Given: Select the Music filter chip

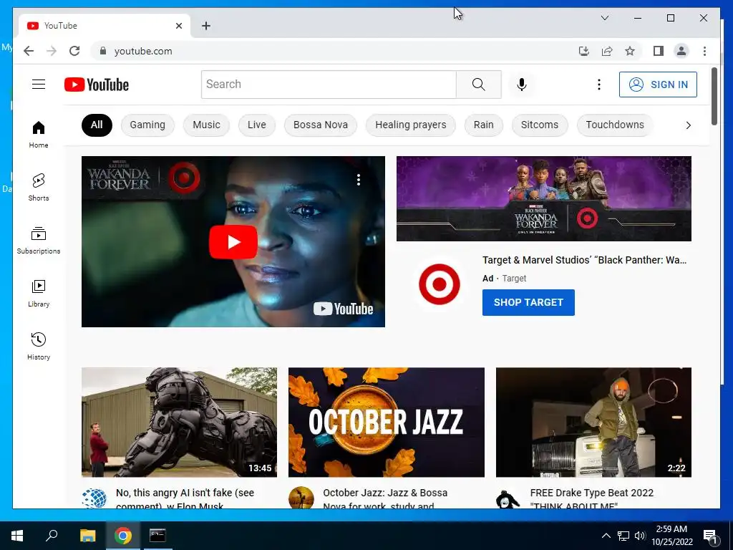Looking at the screenshot, I should click(206, 125).
